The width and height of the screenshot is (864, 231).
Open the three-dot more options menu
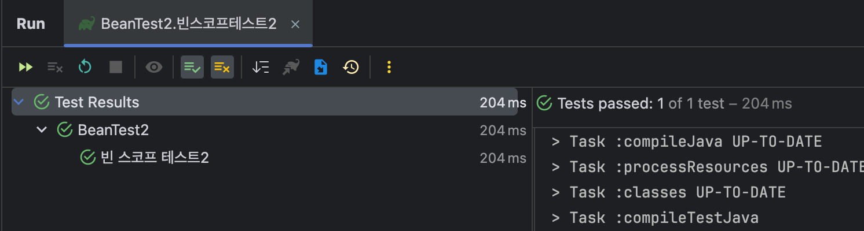click(389, 68)
